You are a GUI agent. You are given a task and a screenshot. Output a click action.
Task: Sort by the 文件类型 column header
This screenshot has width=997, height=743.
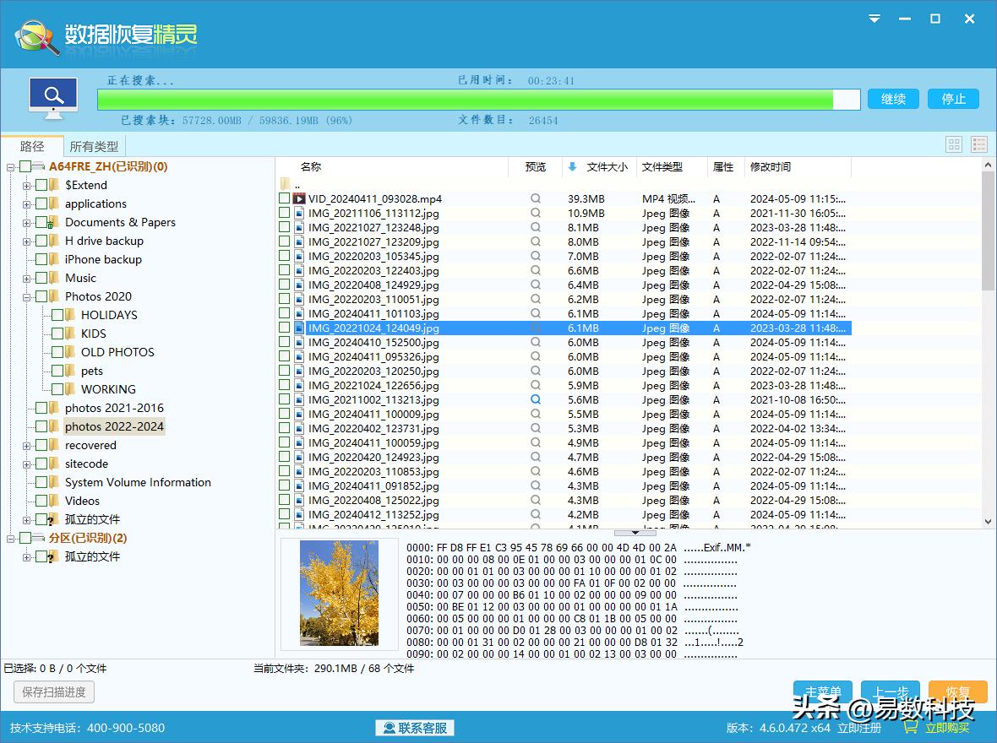tap(662, 166)
